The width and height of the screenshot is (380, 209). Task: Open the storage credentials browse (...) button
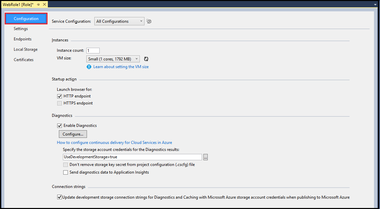tap(205, 157)
